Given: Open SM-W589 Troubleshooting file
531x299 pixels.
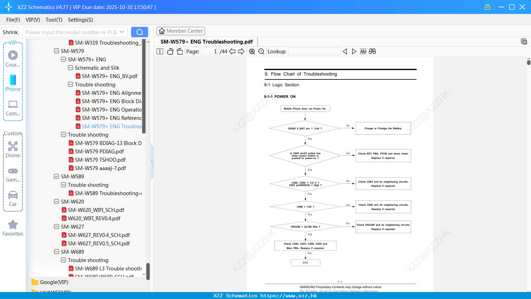Looking at the screenshot, I should [x=105, y=193].
